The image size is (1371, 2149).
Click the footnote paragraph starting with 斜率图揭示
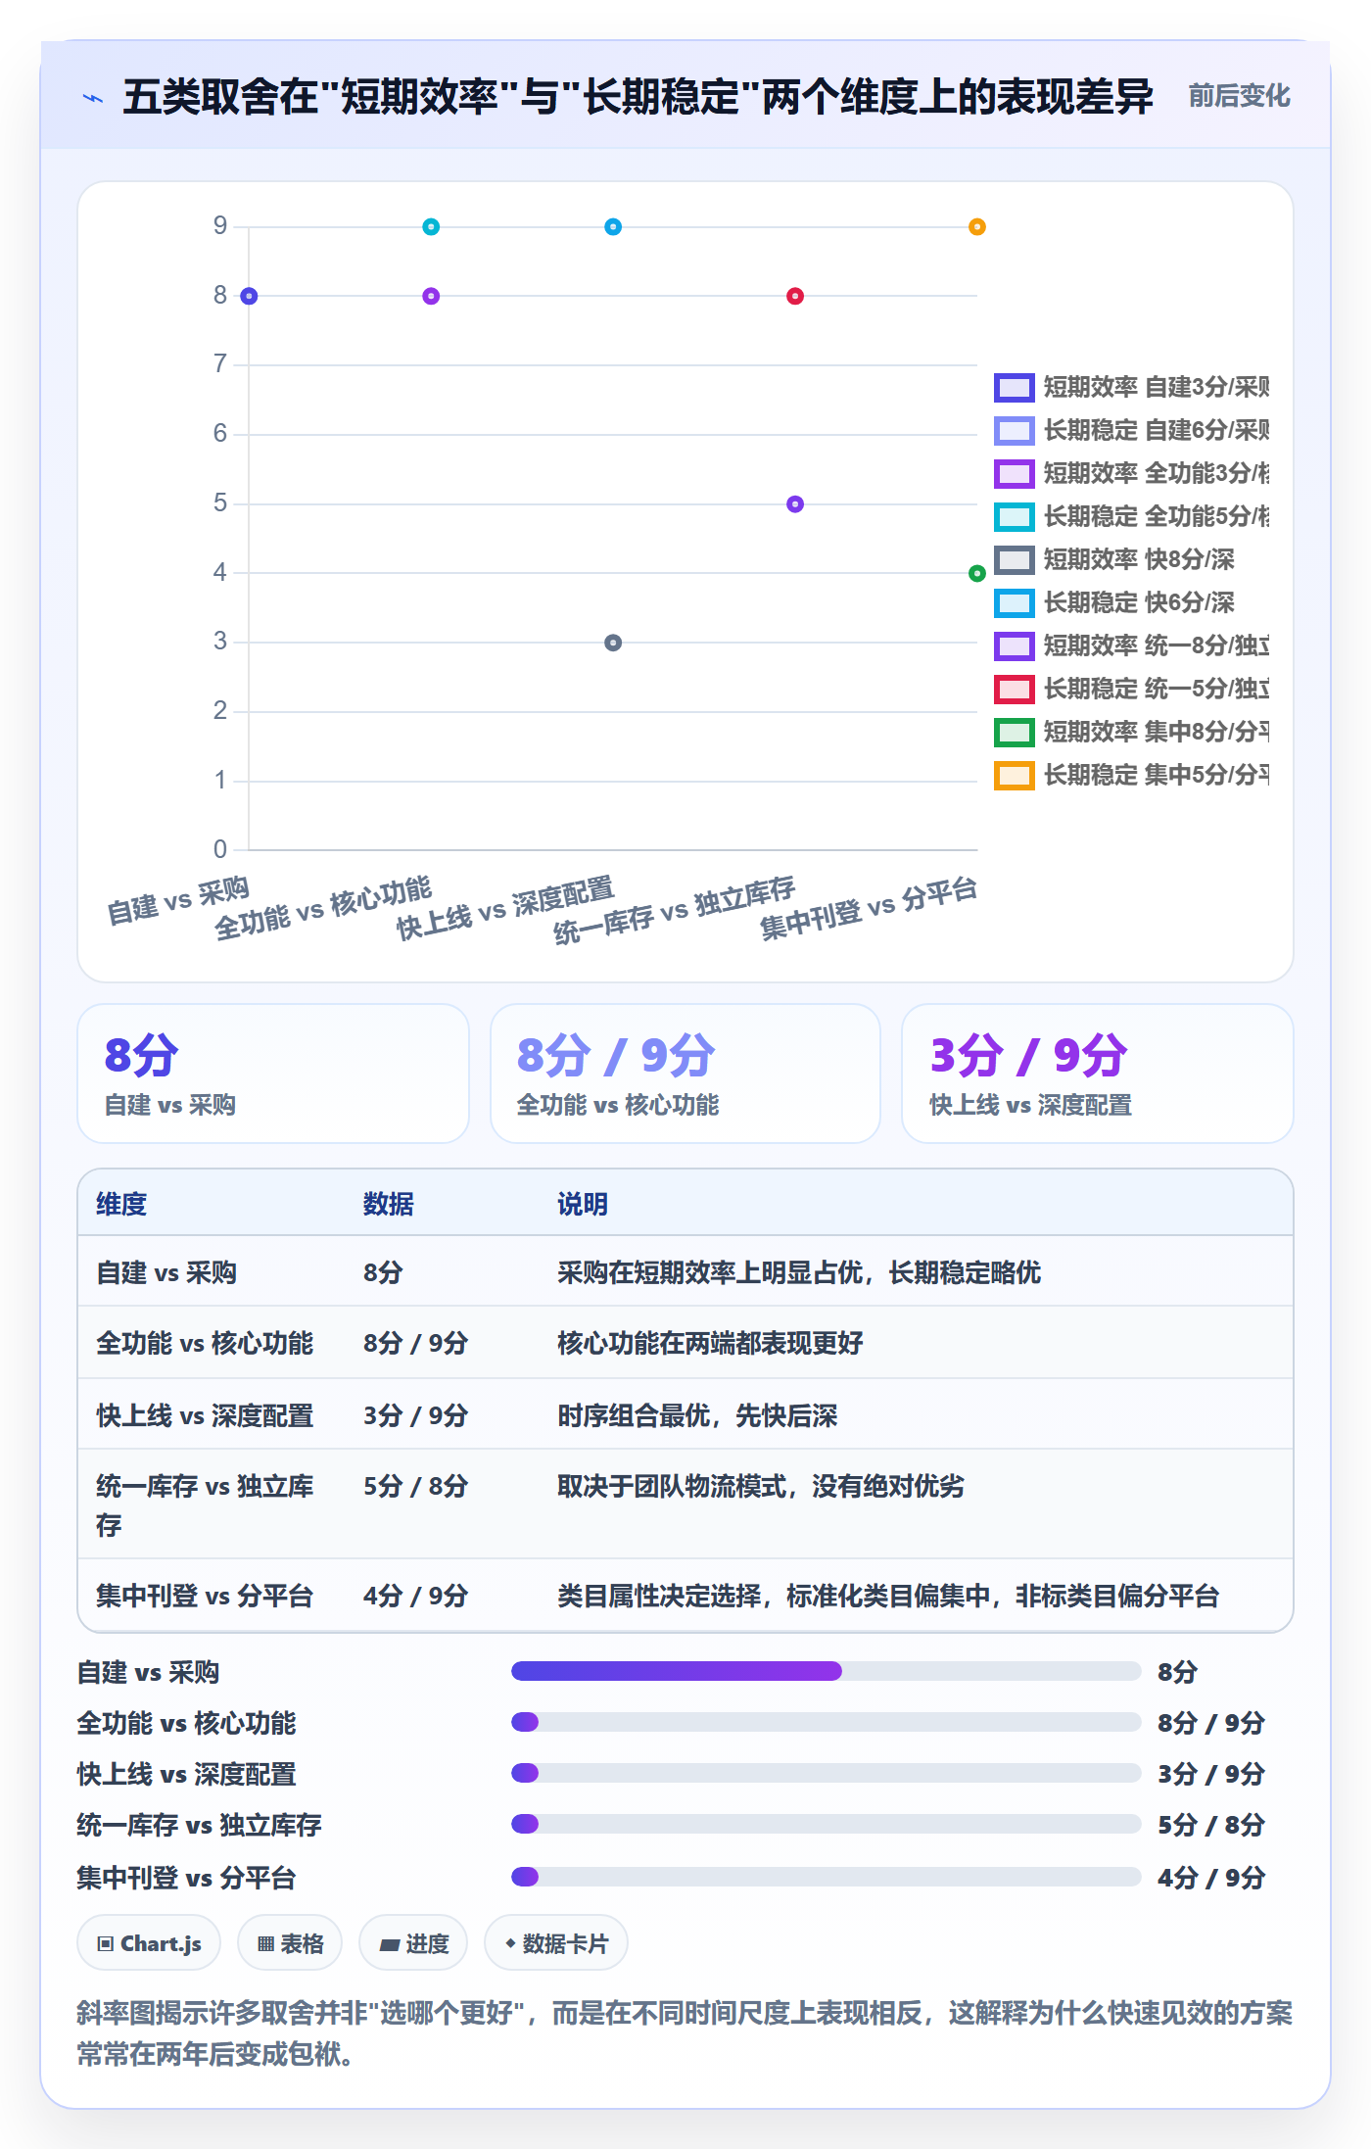coord(685,2033)
